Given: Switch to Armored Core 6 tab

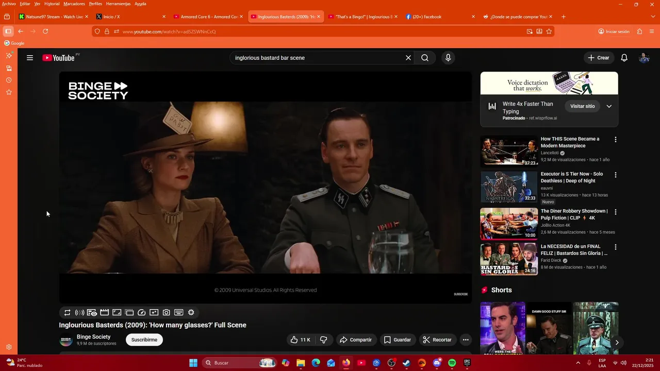Looking at the screenshot, I should (208, 16).
